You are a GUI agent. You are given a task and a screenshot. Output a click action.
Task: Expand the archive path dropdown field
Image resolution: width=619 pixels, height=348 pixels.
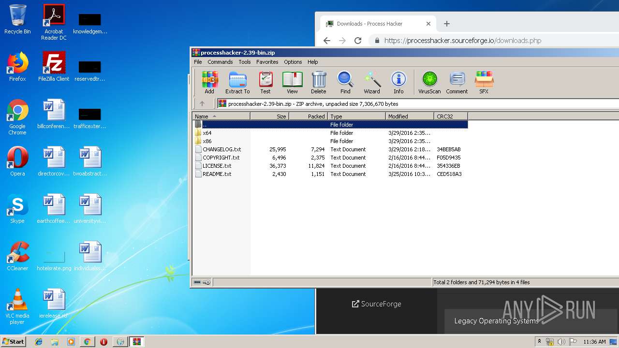click(x=417, y=103)
